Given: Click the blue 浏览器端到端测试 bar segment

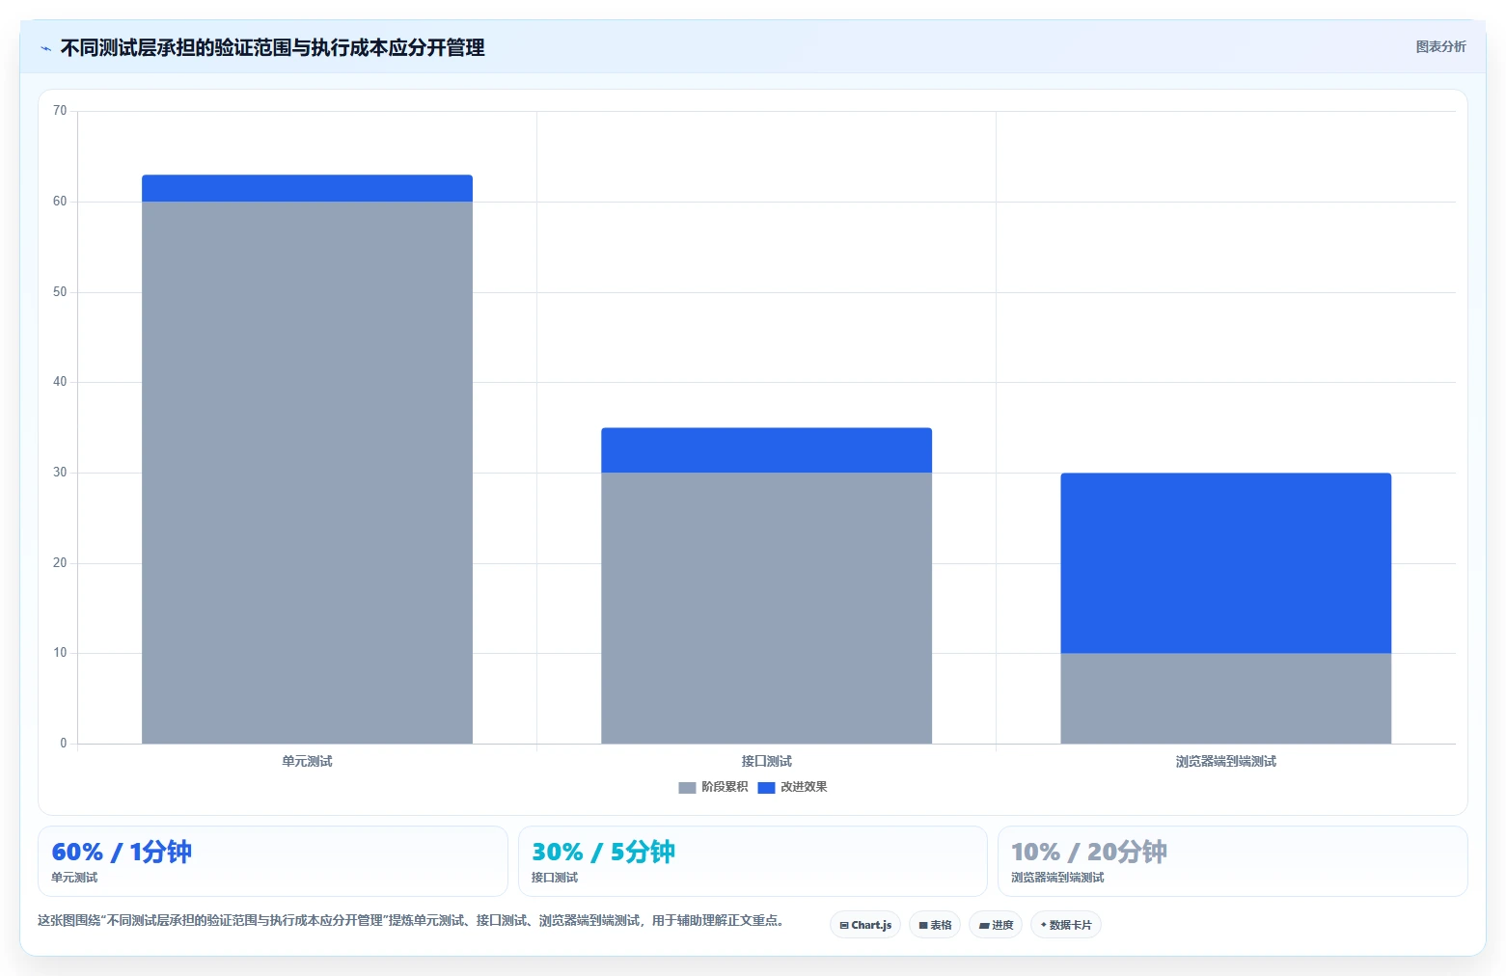Looking at the screenshot, I should pos(1225,563).
